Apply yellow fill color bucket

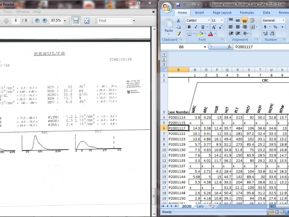point(201,34)
